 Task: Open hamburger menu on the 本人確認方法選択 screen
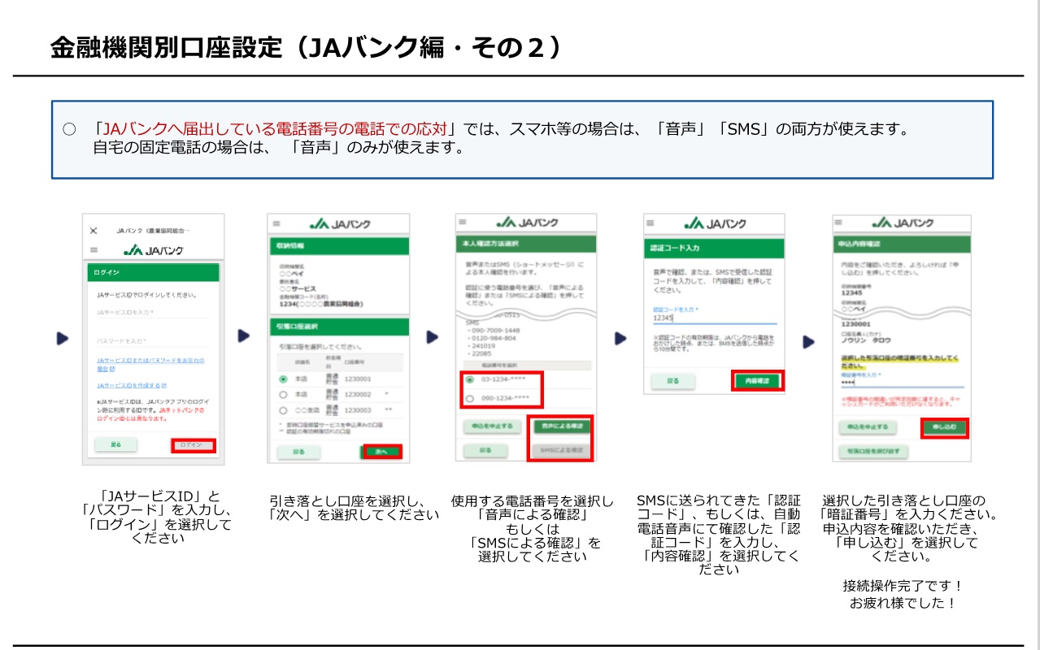click(x=463, y=222)
